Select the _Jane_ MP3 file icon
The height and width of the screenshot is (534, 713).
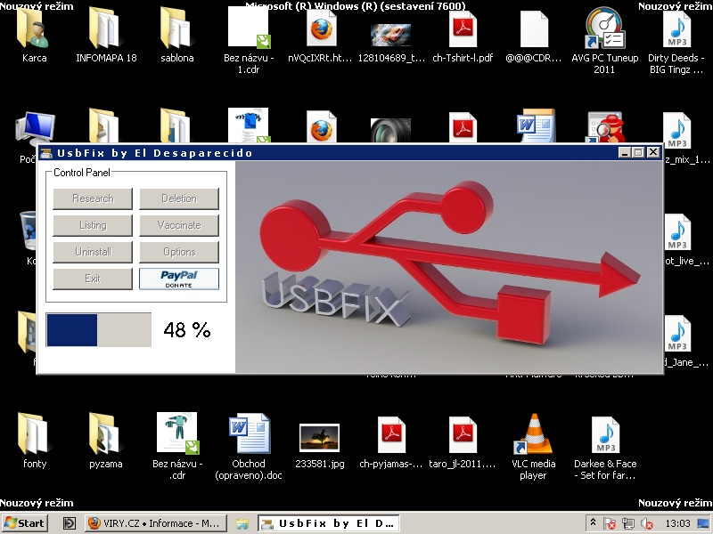[676, 334]
